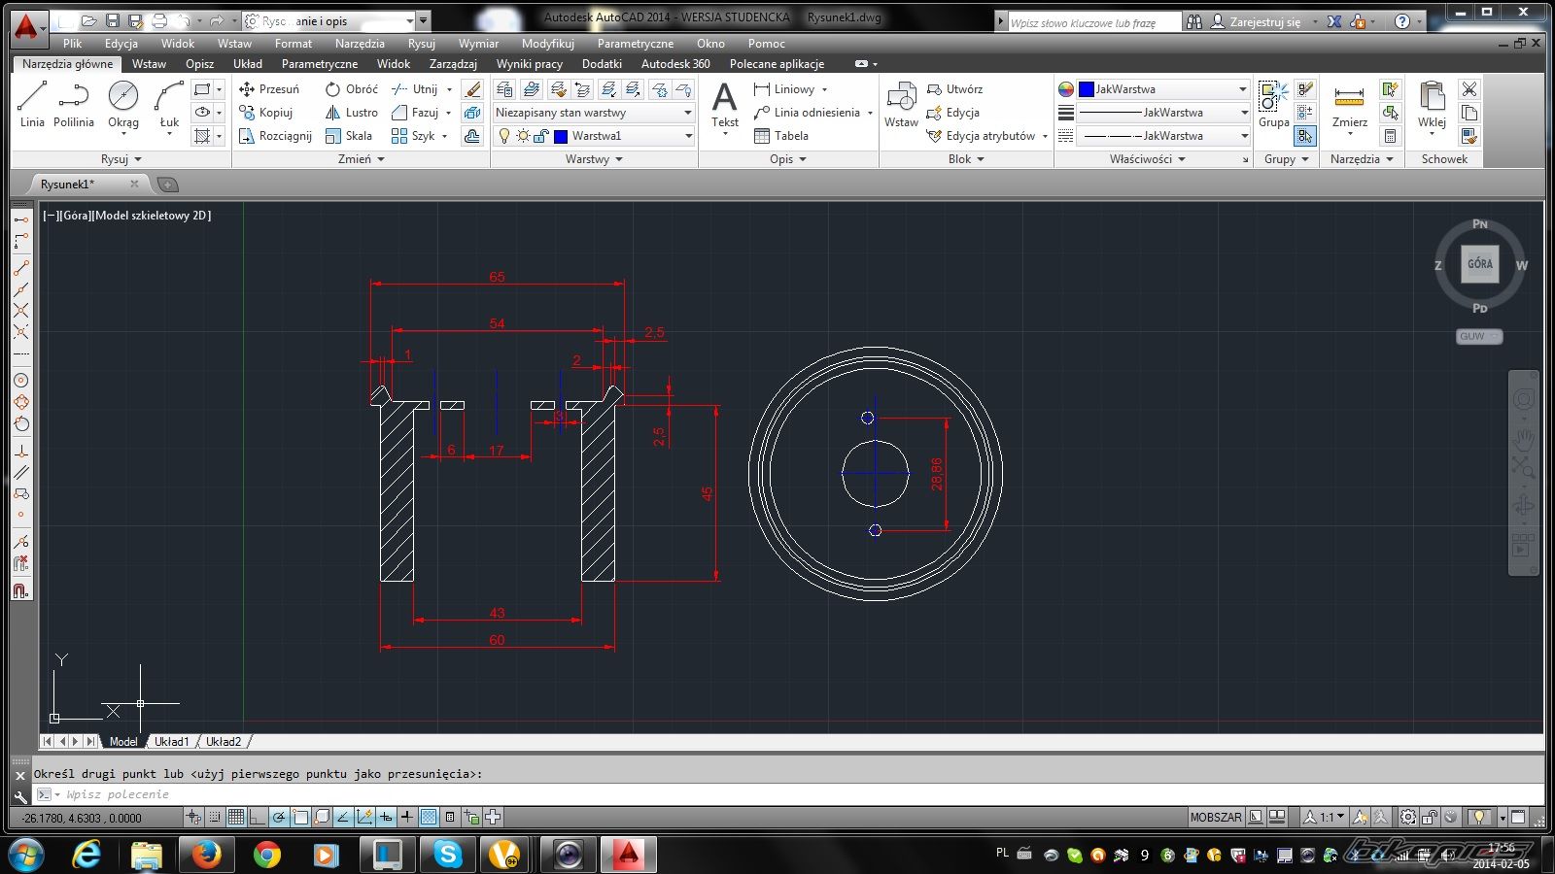Image resolution: width=1555 pixels, height=874 pixels.
Task: Switch to the Opisz ribbon tab
Action: 199,64
